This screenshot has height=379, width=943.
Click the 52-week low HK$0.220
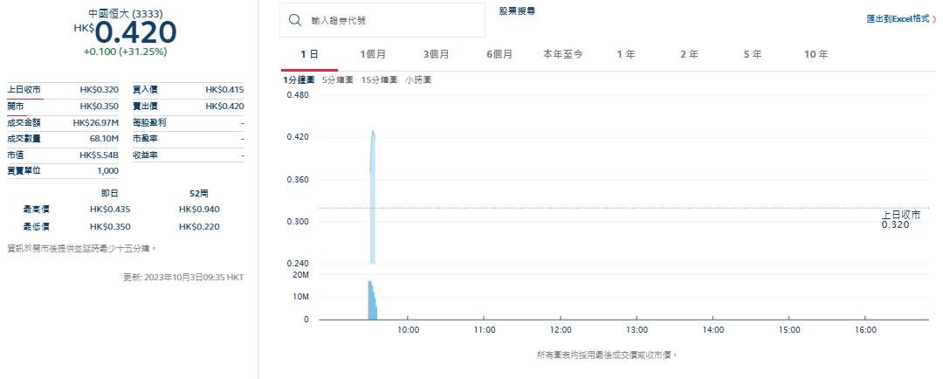click(199, 227)
